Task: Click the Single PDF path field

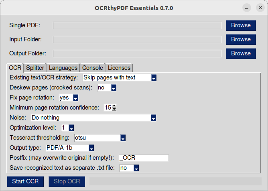Action: click(x=137, y=25)
